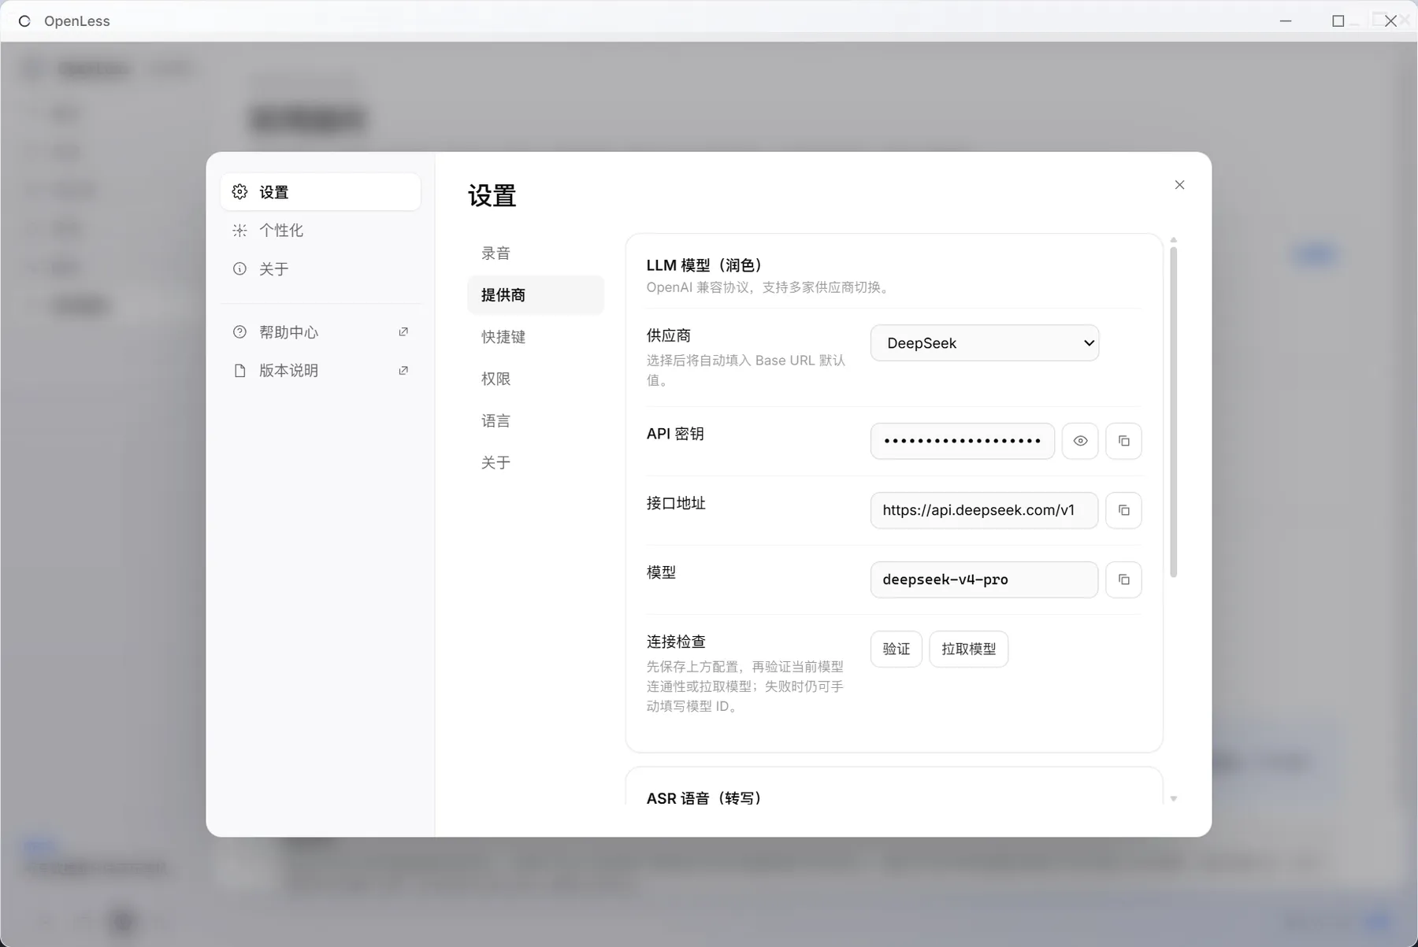This screenshot has width=1418, height=947.
Task: Click the gear icon next to 设置
Action: (x=239, y=192)
